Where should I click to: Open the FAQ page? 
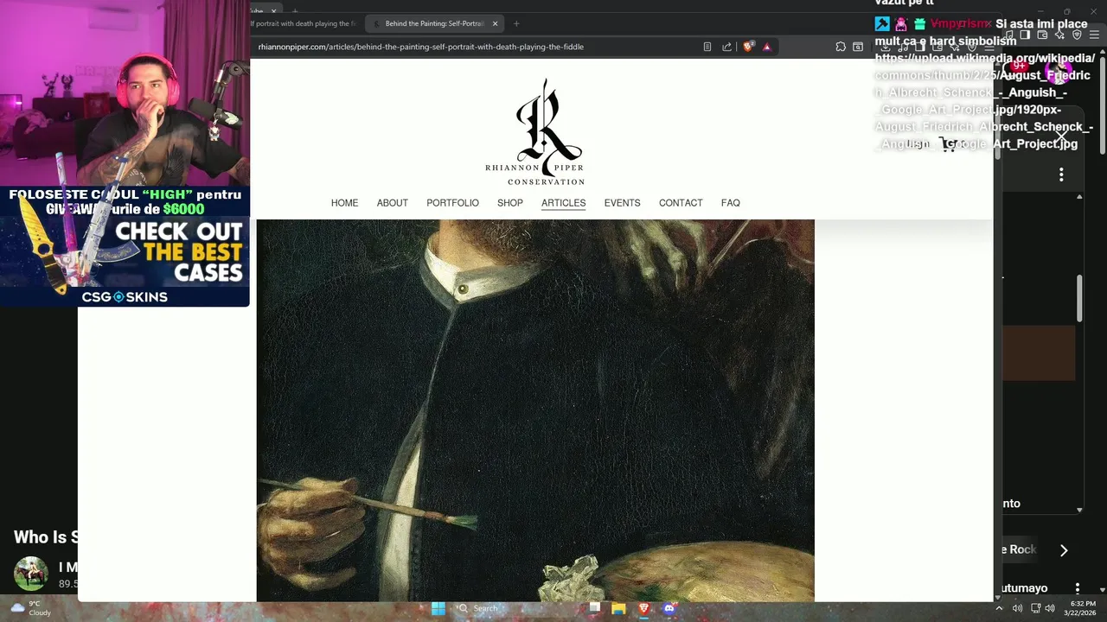tap(731, 203)
